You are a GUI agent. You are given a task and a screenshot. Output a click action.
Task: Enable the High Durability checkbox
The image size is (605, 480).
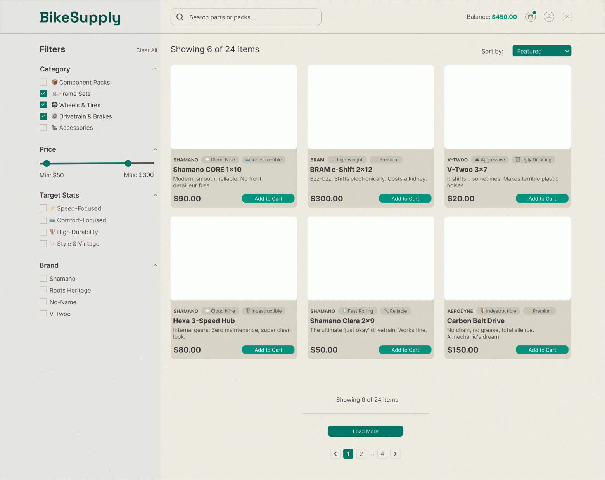[43, 232]
